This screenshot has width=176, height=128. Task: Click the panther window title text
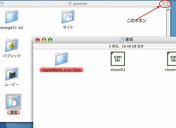coord(80,4)
